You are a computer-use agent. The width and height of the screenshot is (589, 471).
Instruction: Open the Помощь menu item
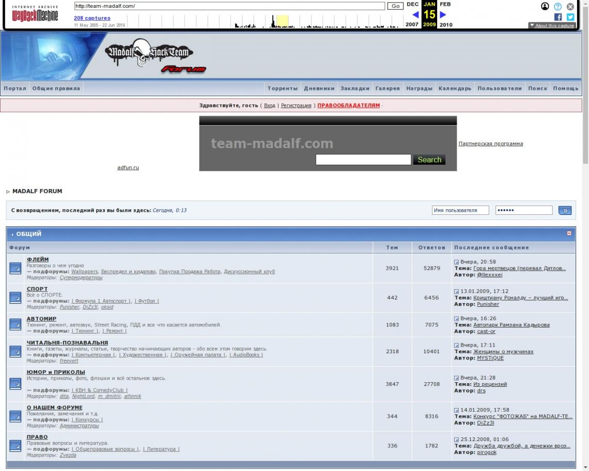[x=566, y=88]
